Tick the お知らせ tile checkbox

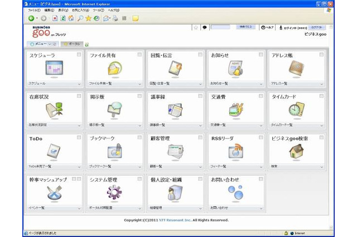(260, 55)
